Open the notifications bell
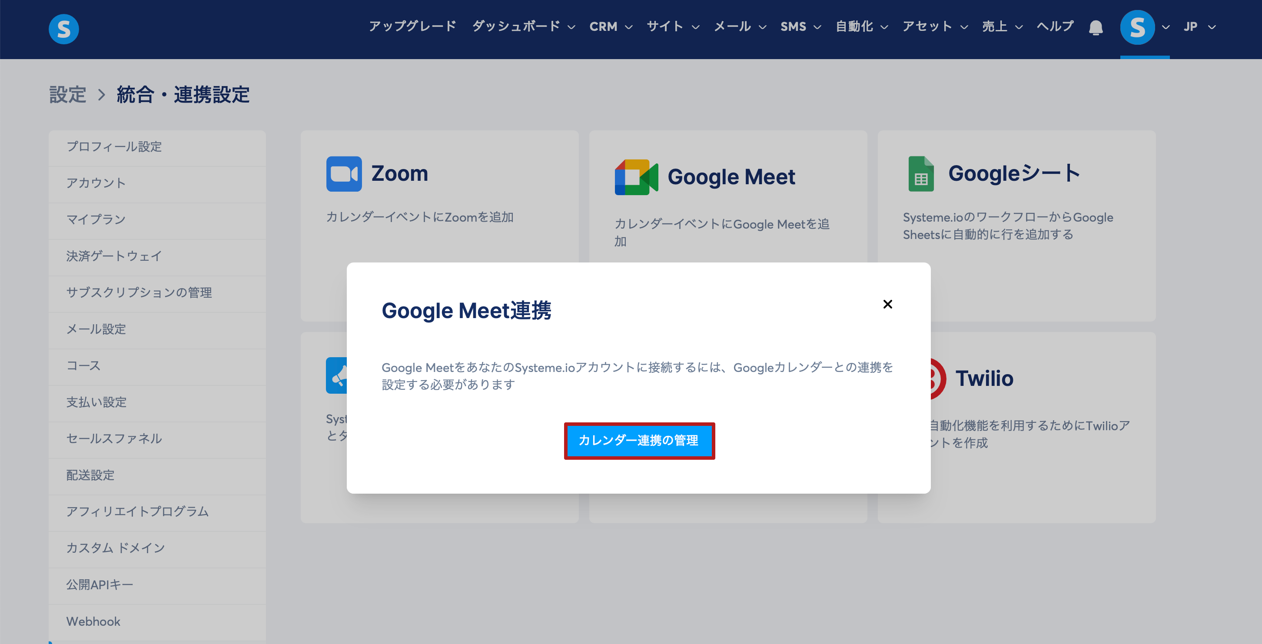Screen dimensions: 1262x644 (x=1096, y=27)
